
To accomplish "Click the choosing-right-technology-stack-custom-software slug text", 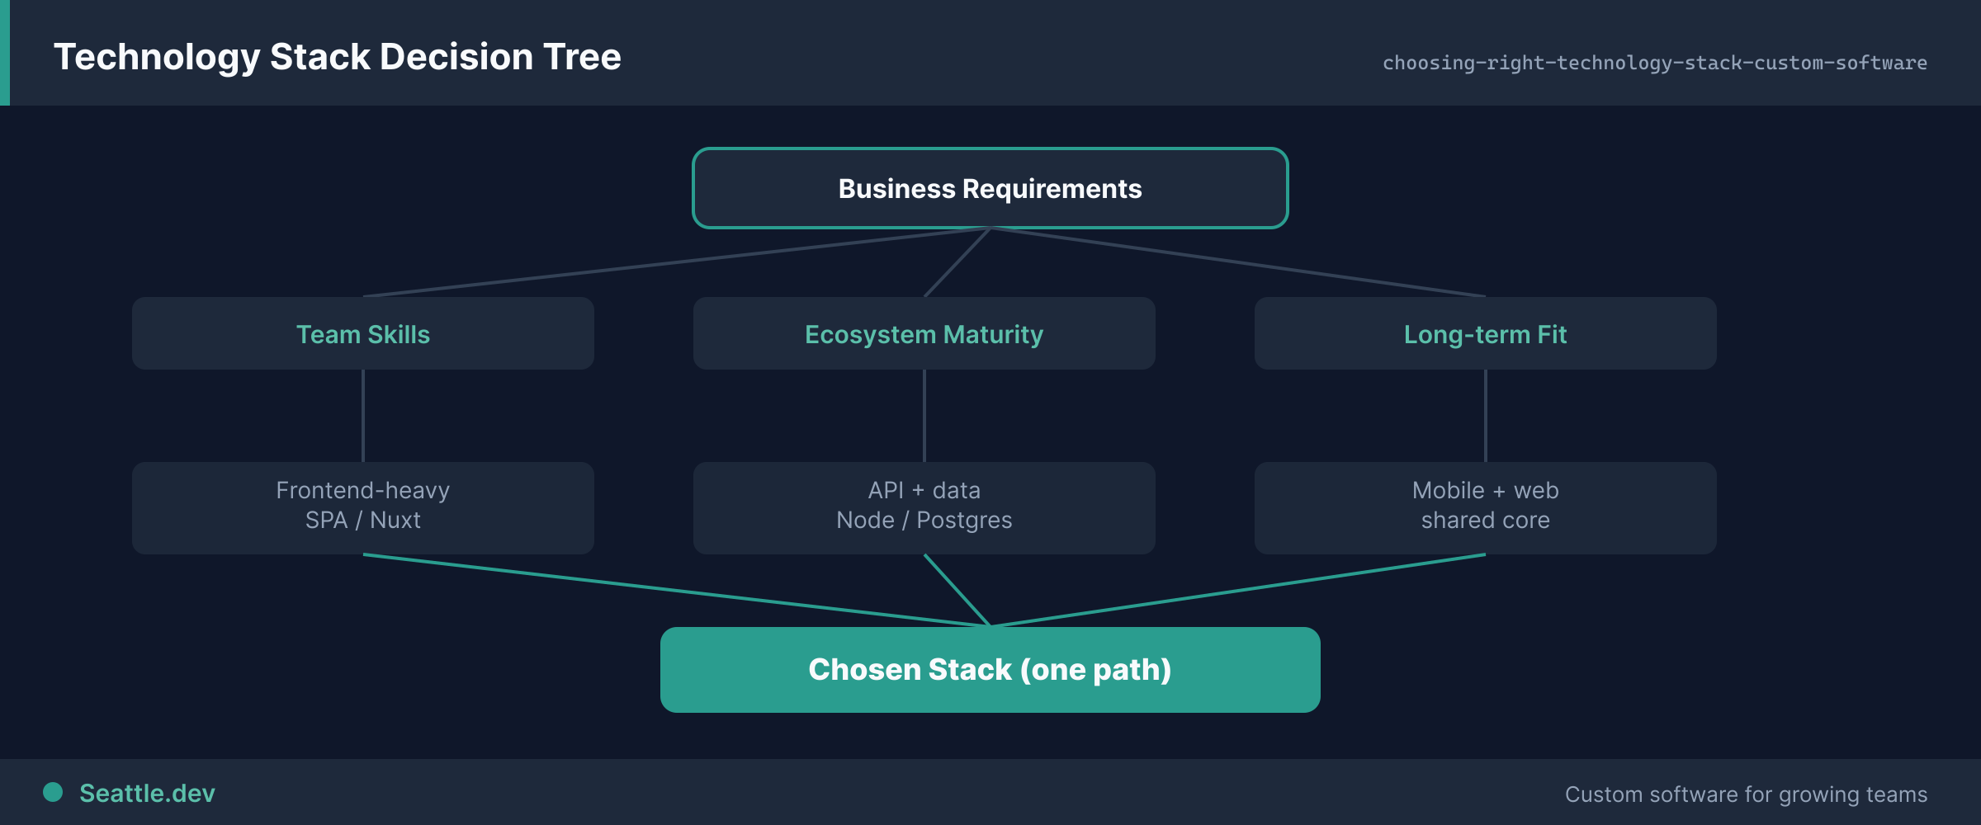I will click(x=1655, y=63).
